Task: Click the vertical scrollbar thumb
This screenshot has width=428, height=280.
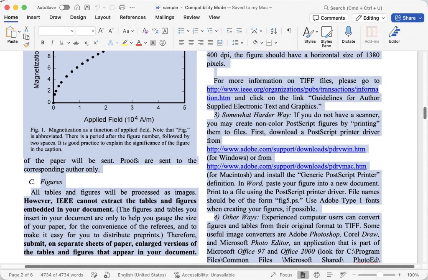Action: pos(425,113)
